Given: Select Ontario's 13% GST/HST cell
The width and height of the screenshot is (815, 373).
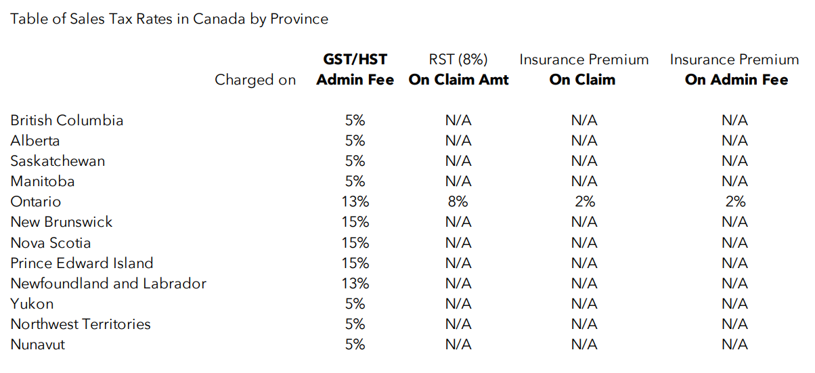Looking at the screenshot, I should [x=355, y=202].
